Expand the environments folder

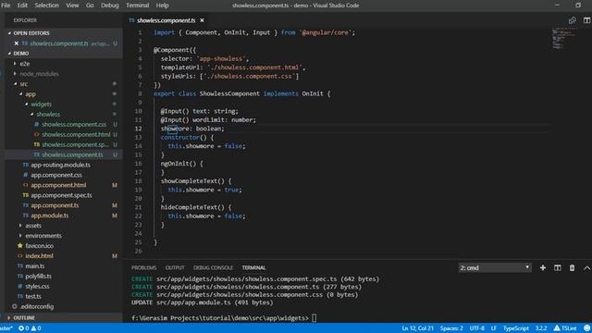(x=43, y=236)
